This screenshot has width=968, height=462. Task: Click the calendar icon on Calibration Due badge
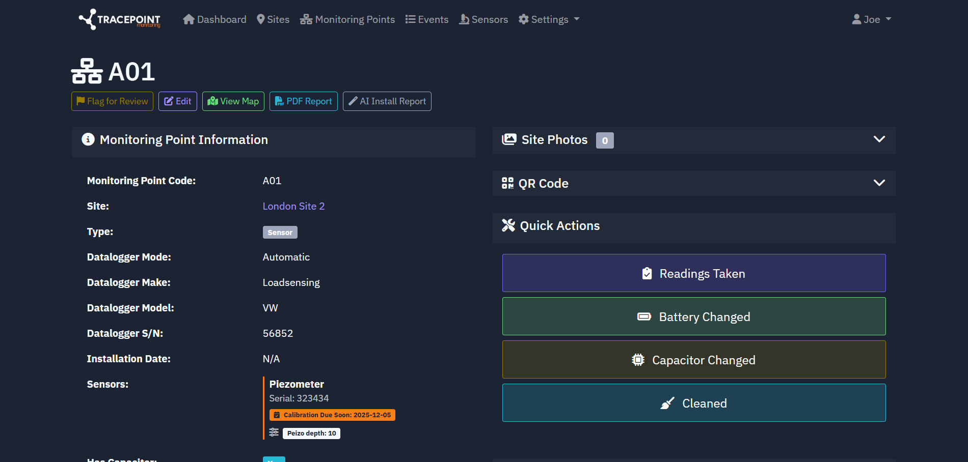click(x=277, y=414)
